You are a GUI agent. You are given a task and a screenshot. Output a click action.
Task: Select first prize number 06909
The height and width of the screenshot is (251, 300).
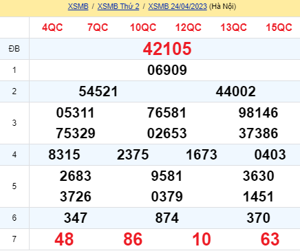pos(167,70)
